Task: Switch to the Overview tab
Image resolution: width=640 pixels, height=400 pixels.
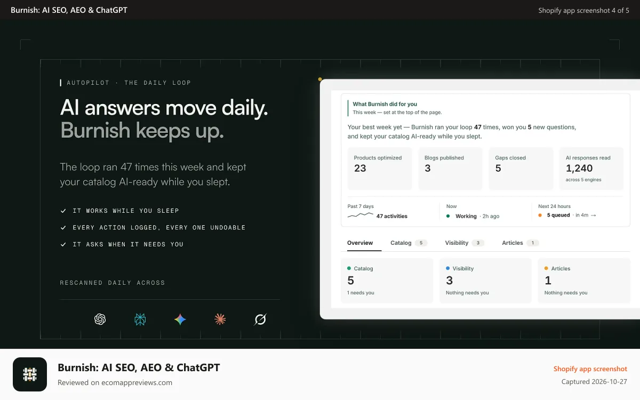Action: [x=360, y=243]
